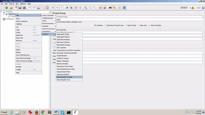Click the yellow warning triangle icon

click(193, 8)
